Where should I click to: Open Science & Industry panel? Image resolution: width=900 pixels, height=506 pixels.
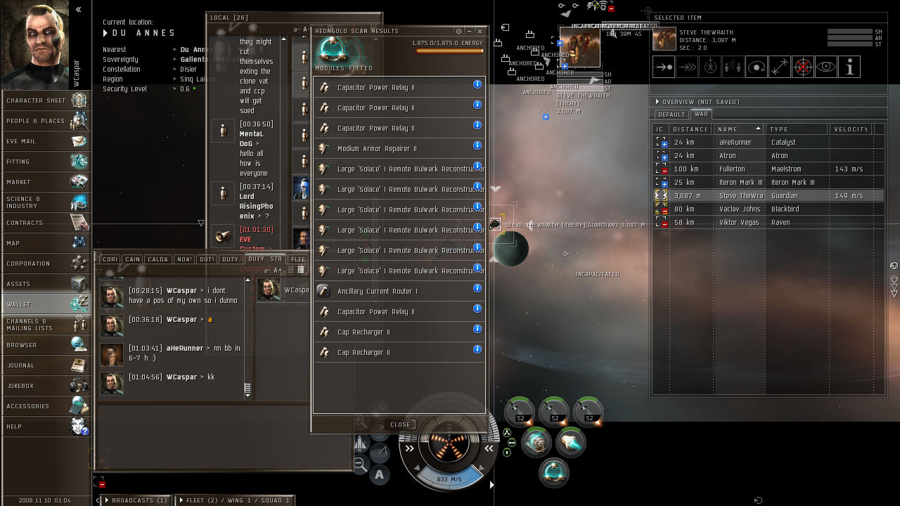(x=46, y=202)
